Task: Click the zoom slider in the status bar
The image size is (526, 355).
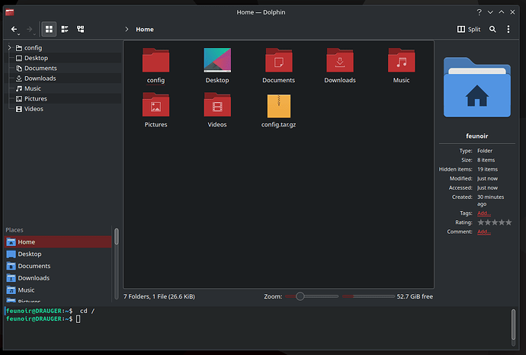Action: coord(300,296)
